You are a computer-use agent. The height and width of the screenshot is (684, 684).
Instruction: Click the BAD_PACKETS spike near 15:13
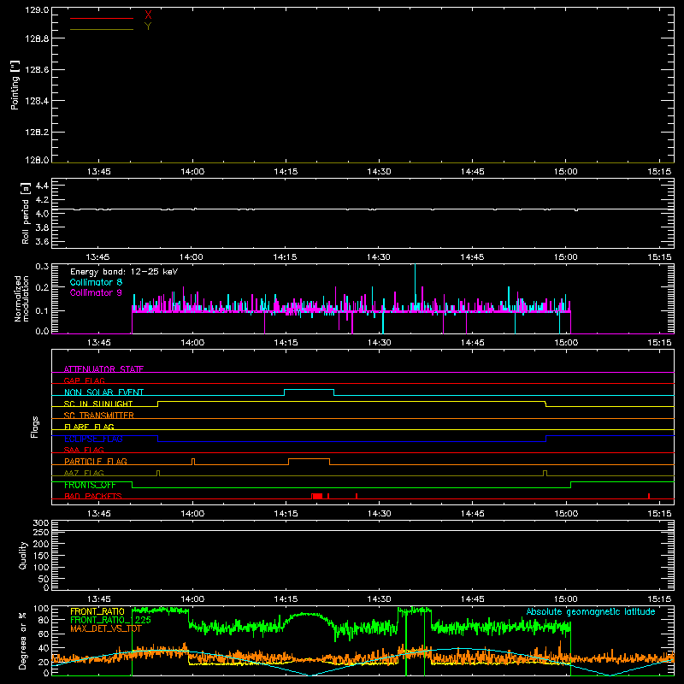649,496
